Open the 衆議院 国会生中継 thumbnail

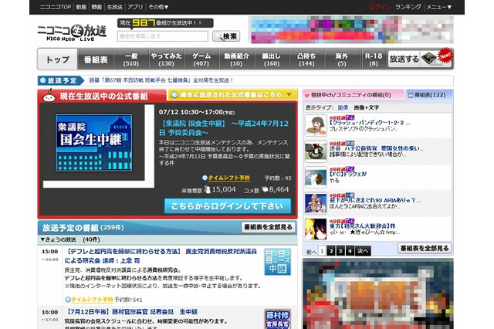[x=94, y=143]
